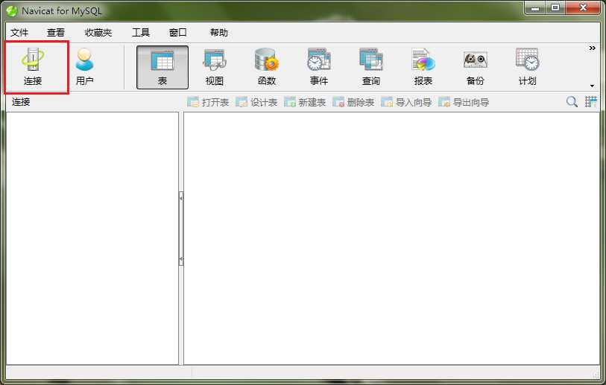Click the search magnifier icon
606x385 pixels.
click(572, 102)
